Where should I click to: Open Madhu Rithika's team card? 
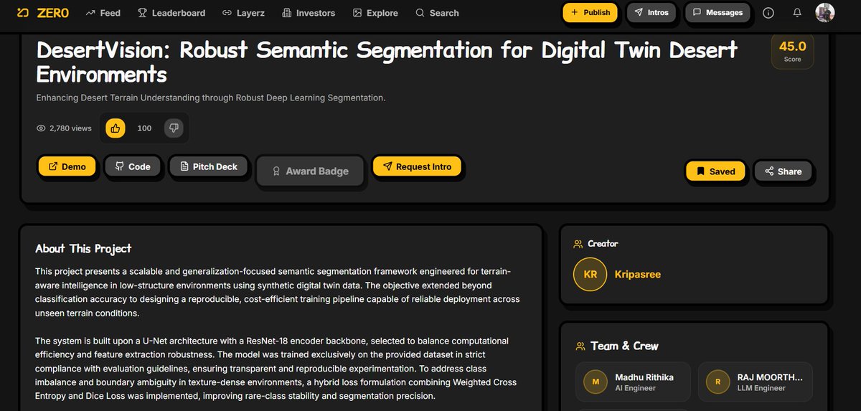coord(634,382)
